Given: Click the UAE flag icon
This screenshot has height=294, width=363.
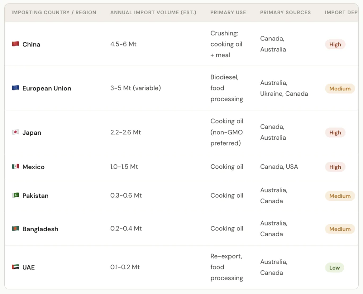Looking at the screenshot, I should tap(15, 267).
